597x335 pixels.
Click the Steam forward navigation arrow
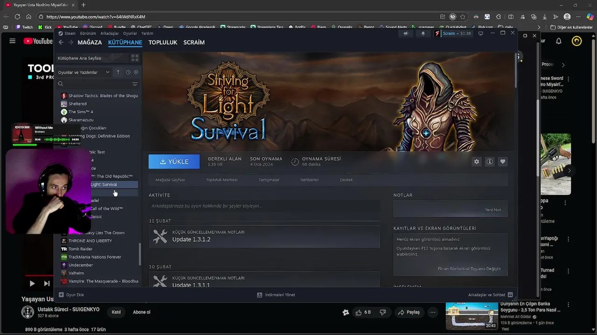click(71, 42)
